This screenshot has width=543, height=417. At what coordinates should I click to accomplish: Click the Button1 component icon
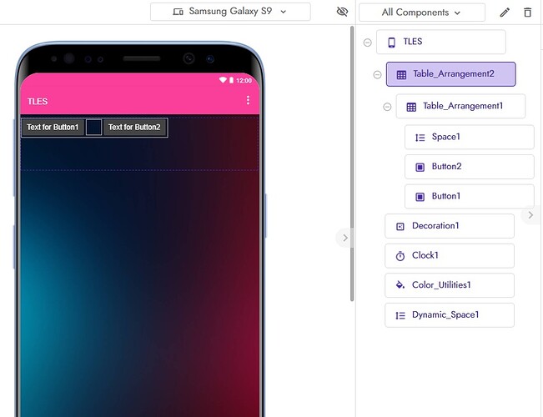(420, 197)
